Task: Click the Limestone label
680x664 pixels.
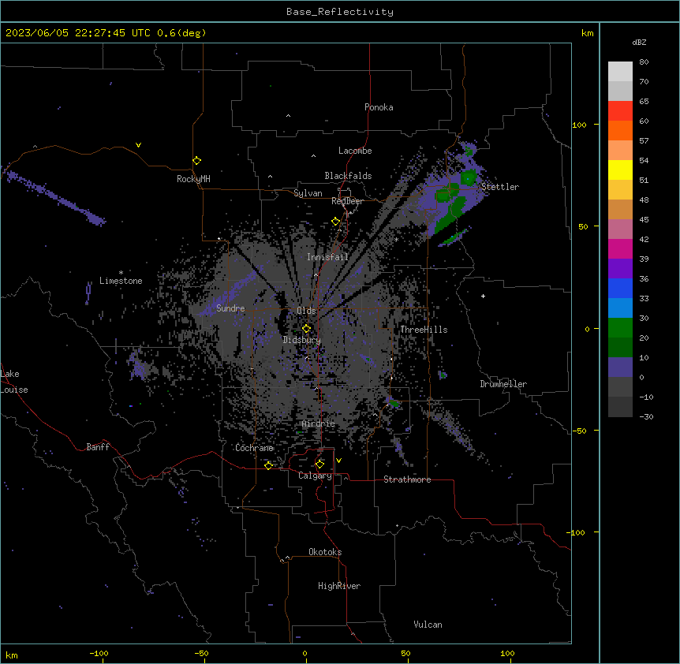Action: (121, 281)
